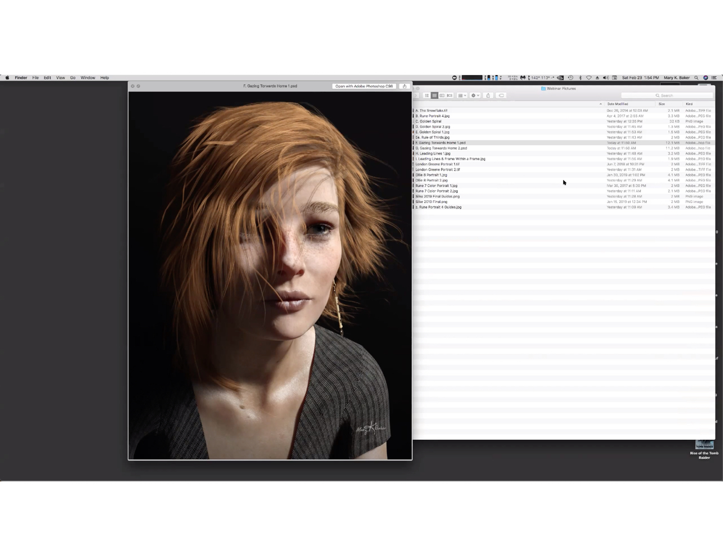Screen dimensions: 723x556
Task: Click the eject icon in menu bar
Action: coord(597,78)
